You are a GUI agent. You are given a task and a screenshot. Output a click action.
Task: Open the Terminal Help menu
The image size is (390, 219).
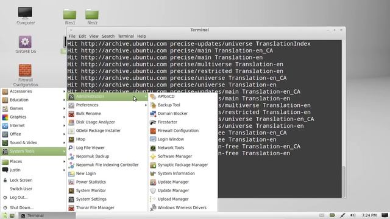click(x=141, y=36)
